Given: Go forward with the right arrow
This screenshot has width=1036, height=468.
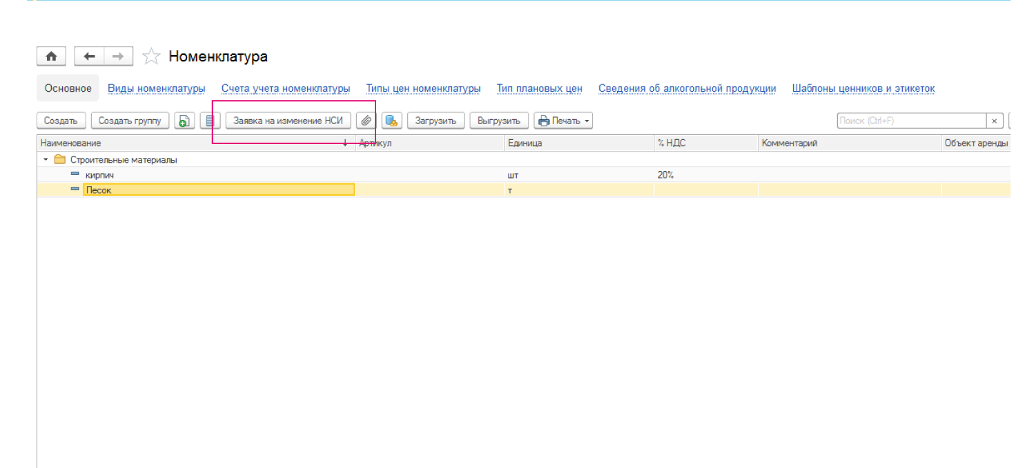Looking at the screenshot, I should click(118, 57).
